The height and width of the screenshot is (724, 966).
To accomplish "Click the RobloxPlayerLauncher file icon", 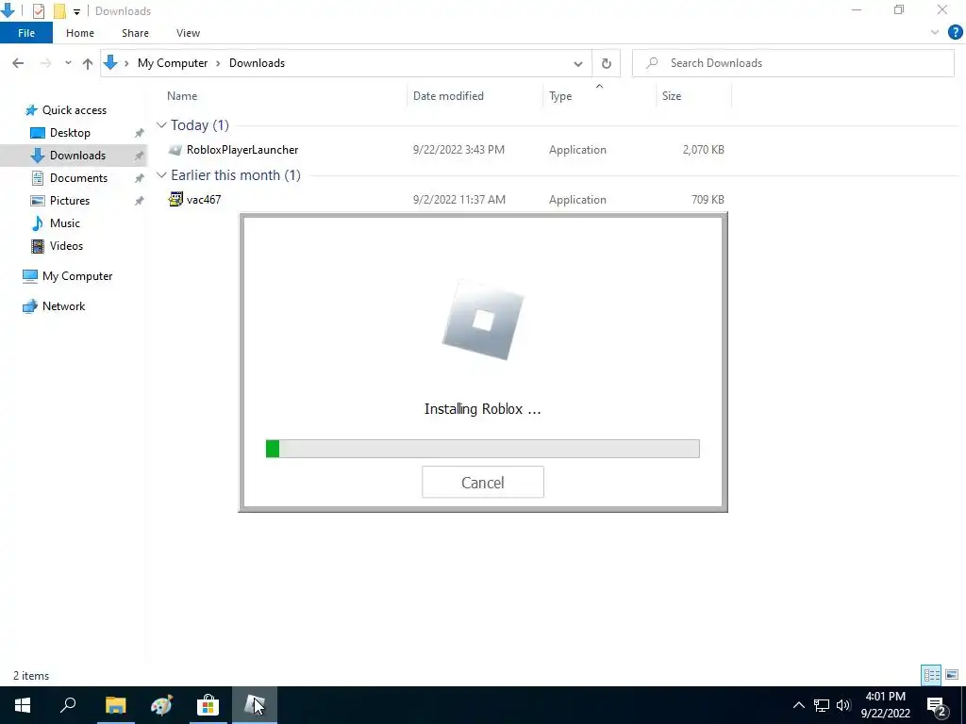I will (175, 150).
